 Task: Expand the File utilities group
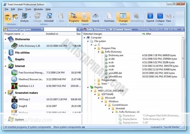5,53
